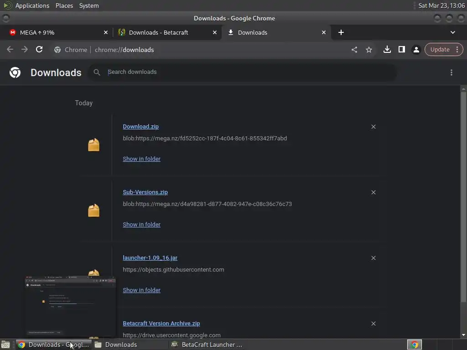Show Download.zip in folder
The width and height of the screenshot is (467, 350).
click(141, 159)
